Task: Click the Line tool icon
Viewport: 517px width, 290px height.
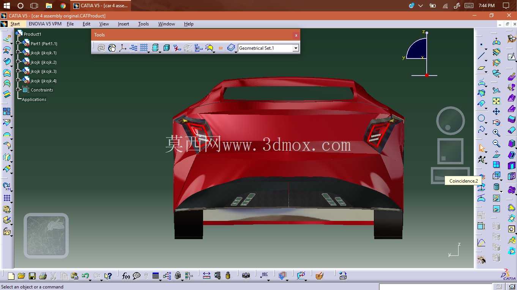Action: [481, 56]
